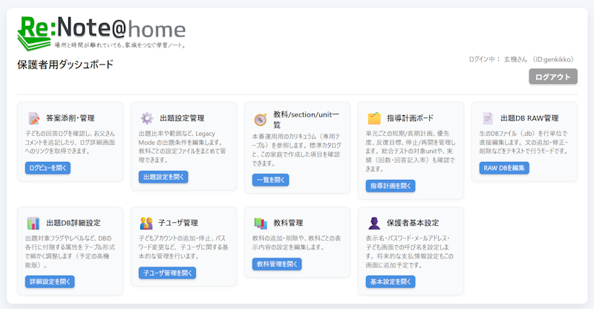Click the 出題設定管理 card title
The image size is (594, 309).
pyautogui.click(x=182, y=118)
